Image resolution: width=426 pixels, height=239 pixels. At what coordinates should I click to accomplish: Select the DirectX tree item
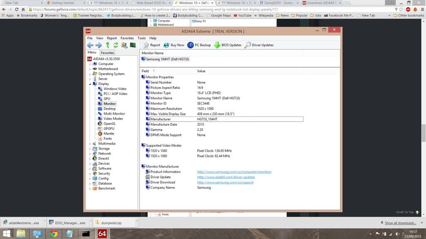(x=104, y=159)
